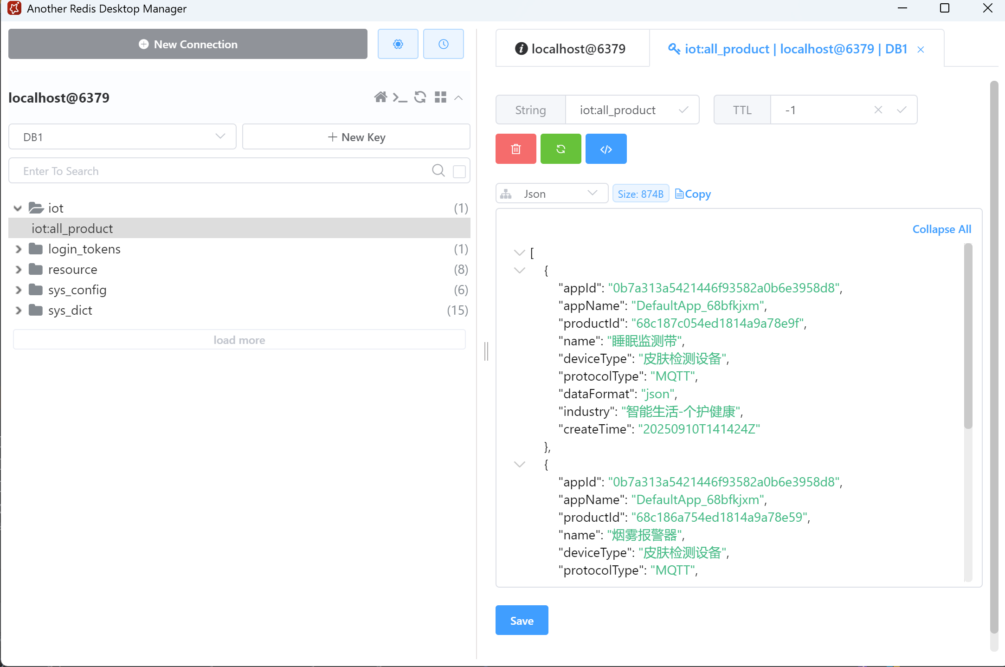The image size is (1005, 667).
Task: Click the panel splitter handle
Action: [486, 351]
